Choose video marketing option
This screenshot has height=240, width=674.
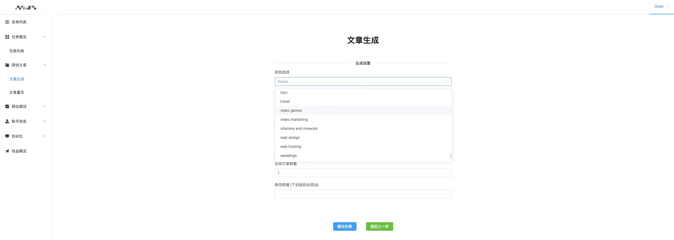(363, 119)
